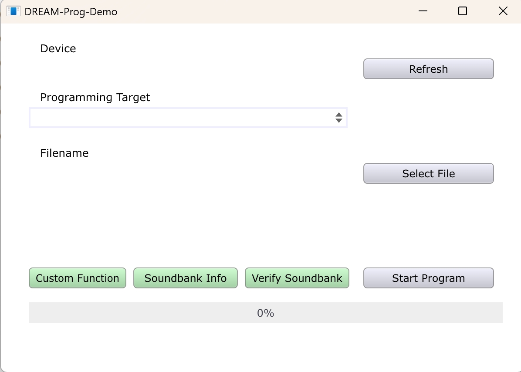Click the DREAM-Prog-Demo app icon in title bar
Image resolution: width=521 pixels, height=372 pixels.
(x=14, y=11)
